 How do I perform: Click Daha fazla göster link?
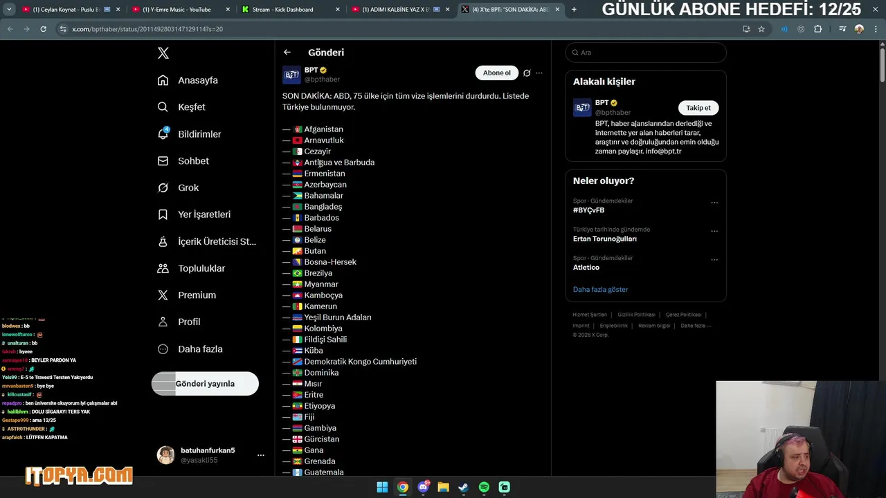[x=600, y=290]
